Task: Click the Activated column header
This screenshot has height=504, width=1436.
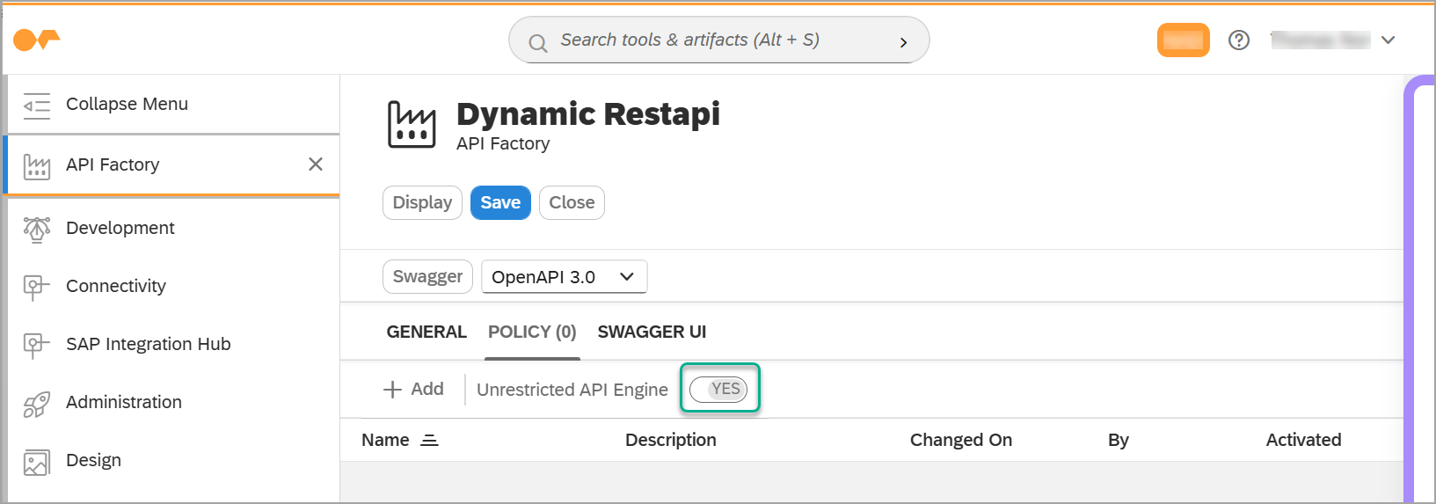Action: (1303, 440)
